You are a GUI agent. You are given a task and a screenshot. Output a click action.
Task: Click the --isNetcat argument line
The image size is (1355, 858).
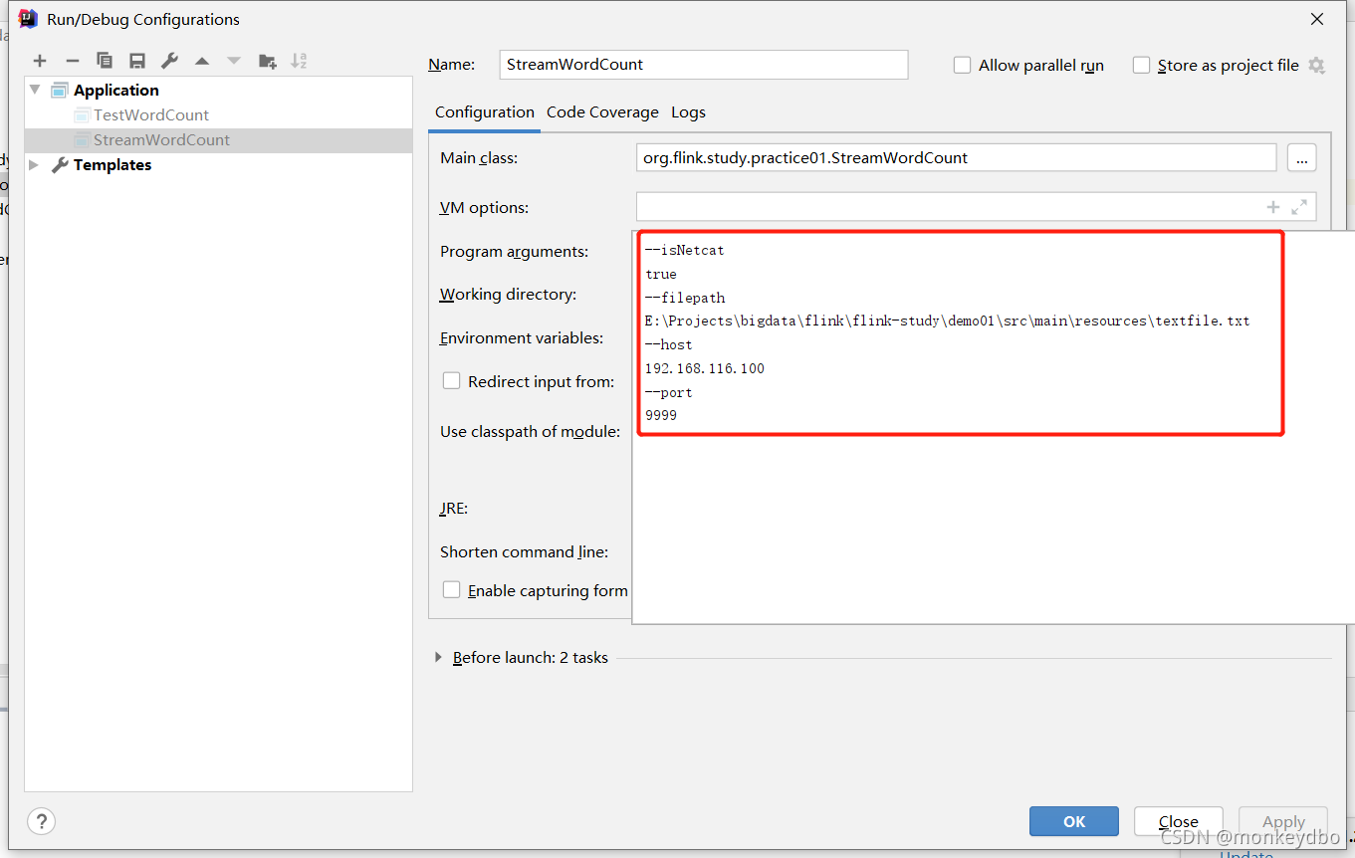click(x=684, y=250)
